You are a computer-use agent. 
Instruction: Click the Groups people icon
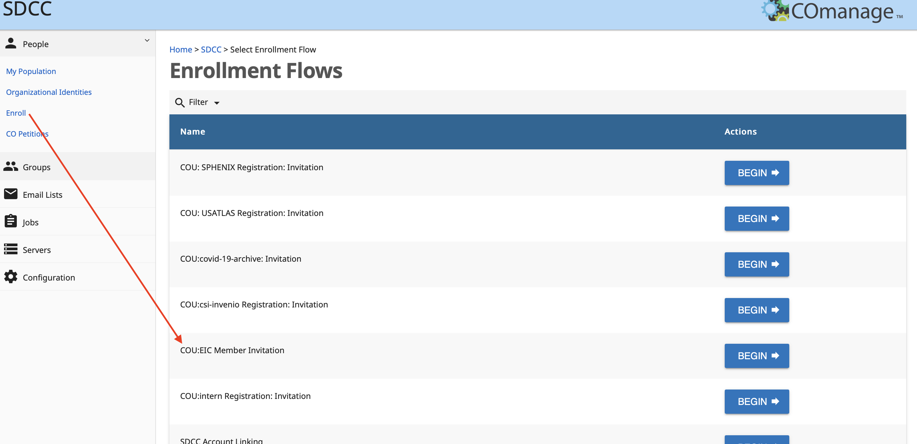pyautogui.click(x=11, y=166)
